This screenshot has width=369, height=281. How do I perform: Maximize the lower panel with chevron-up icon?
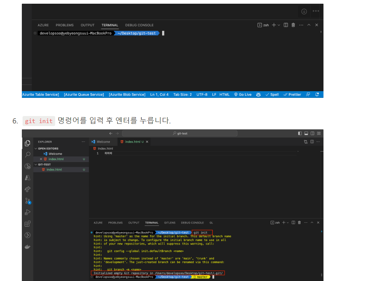pos(312,222)
